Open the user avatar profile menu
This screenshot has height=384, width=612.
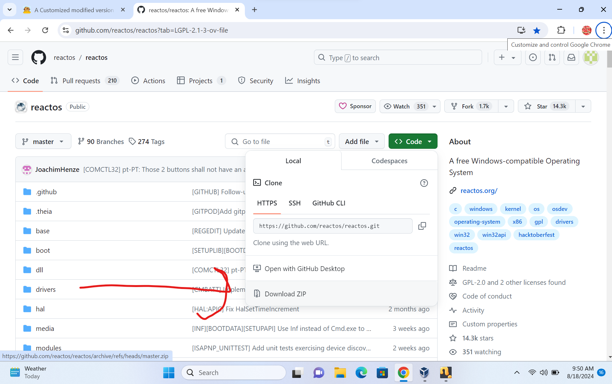click(591, 58)
